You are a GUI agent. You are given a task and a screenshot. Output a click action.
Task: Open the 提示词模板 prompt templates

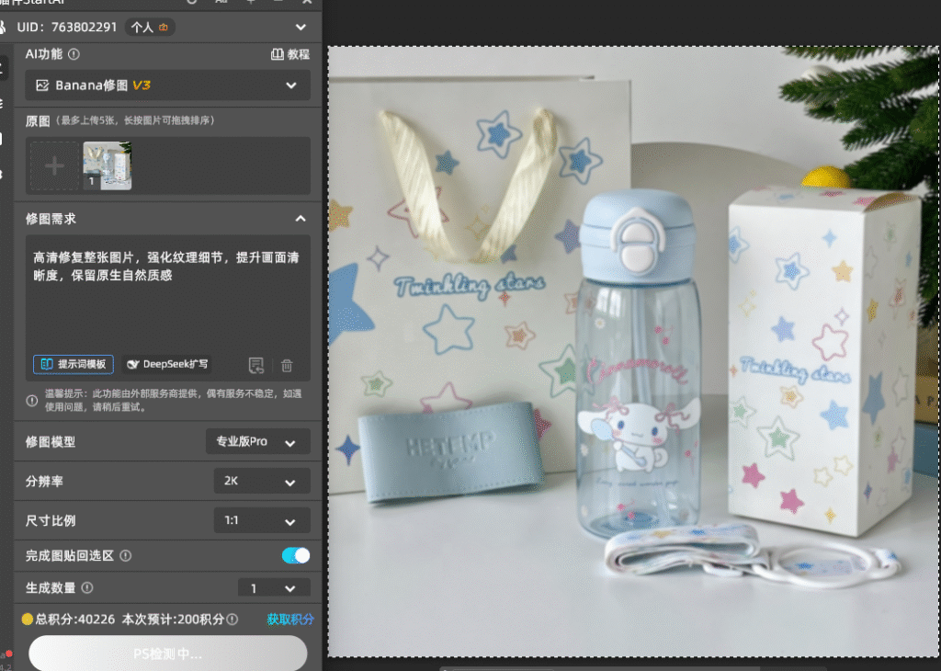click(x=74, y=364)
